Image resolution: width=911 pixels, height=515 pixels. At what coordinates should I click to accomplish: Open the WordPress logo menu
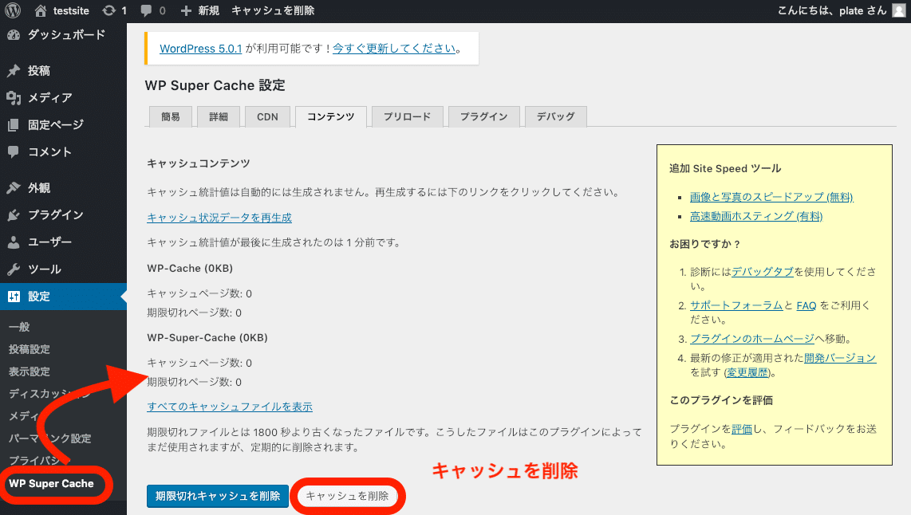tap(13, 10)
